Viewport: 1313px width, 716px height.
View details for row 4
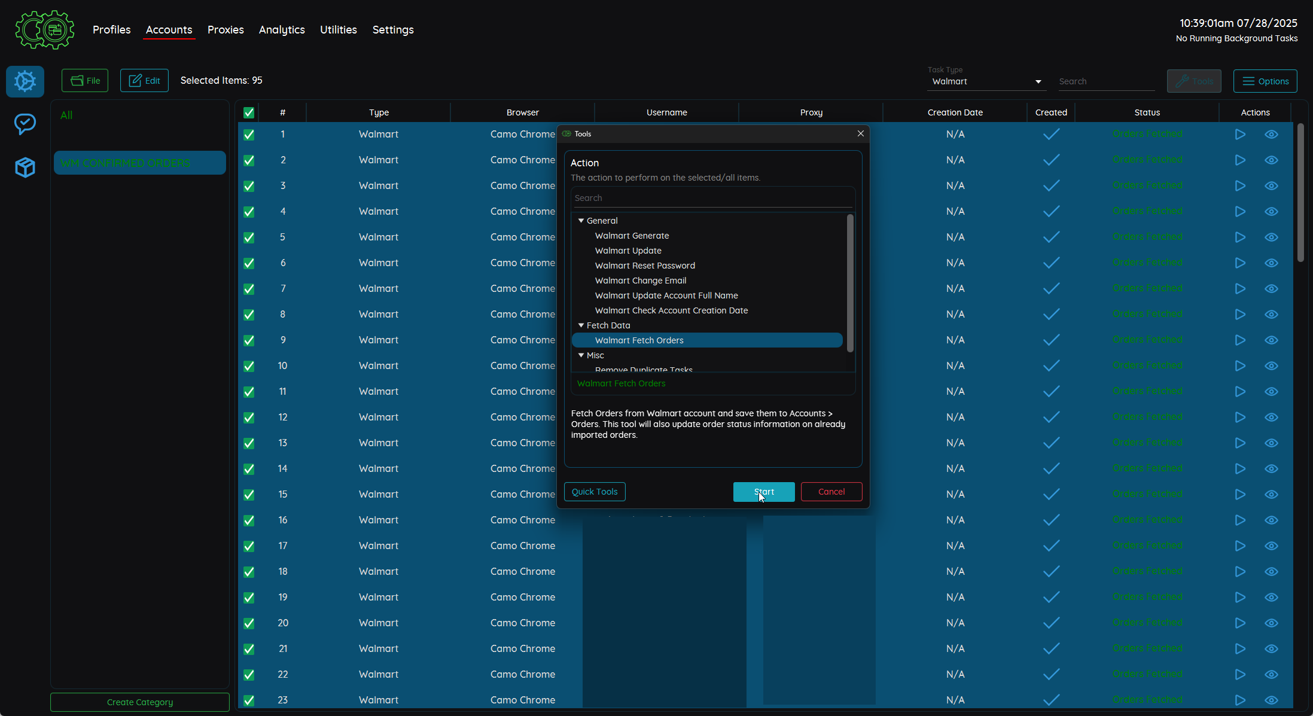pyautogui.click(x=1271, y=212)
